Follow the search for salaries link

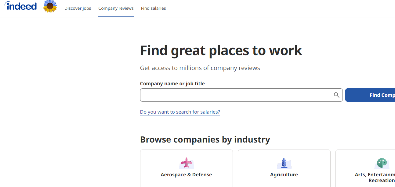pos(180,112)
